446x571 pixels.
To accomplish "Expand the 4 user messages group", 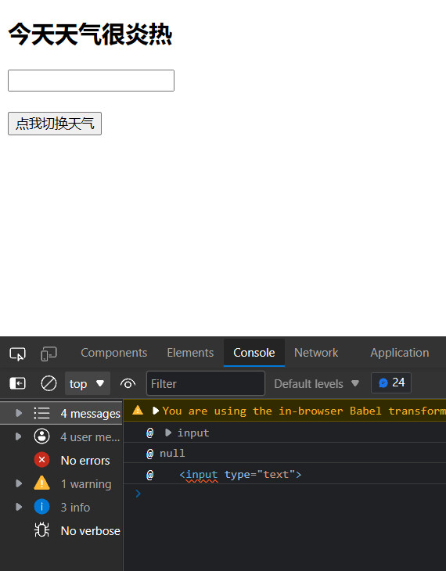I will (x=19, y=436).
